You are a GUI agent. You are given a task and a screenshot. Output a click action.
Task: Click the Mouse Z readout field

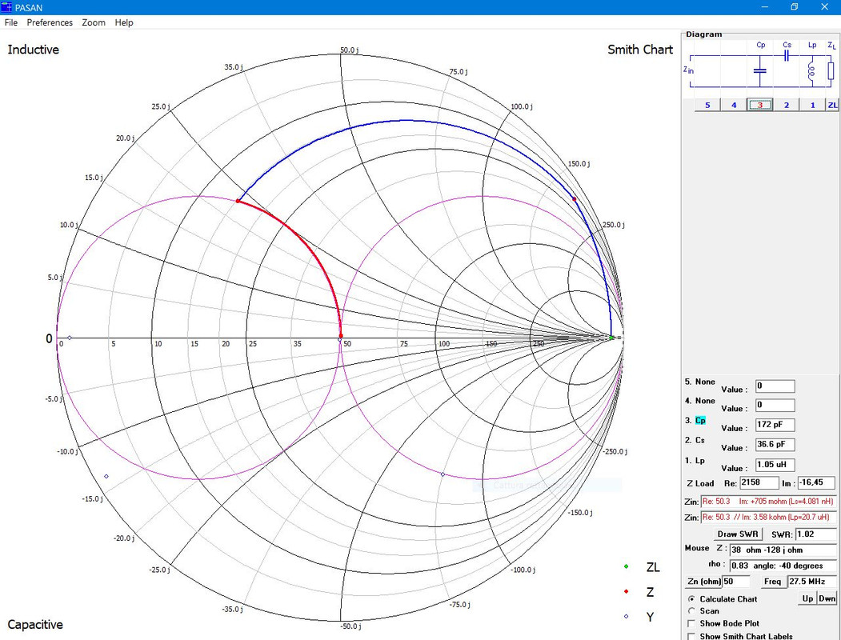783,550
